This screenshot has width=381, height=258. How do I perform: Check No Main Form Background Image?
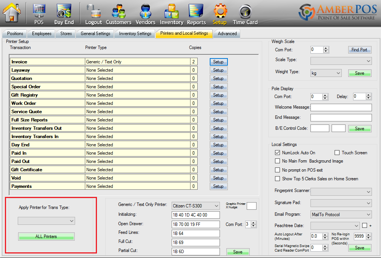[x=277, y=161]
